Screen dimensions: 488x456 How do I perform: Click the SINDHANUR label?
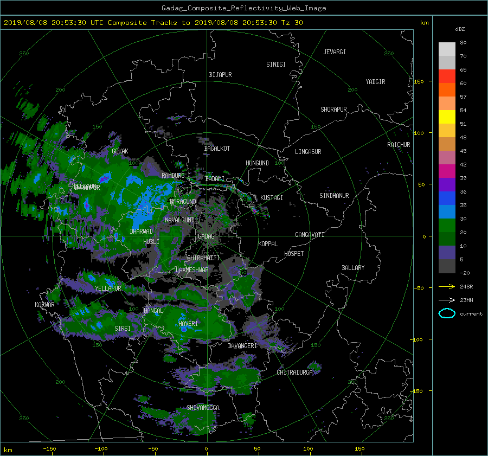(x=334, y=196)
